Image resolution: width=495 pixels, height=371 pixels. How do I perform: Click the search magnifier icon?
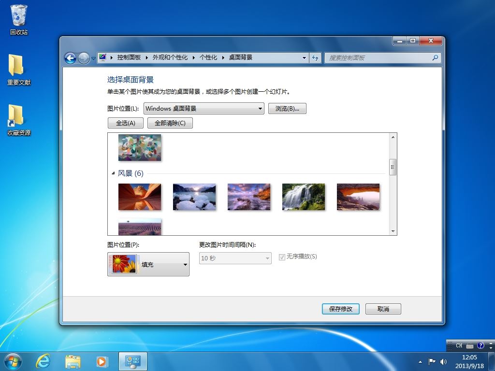pyautogui.click(x=435, y=58)
